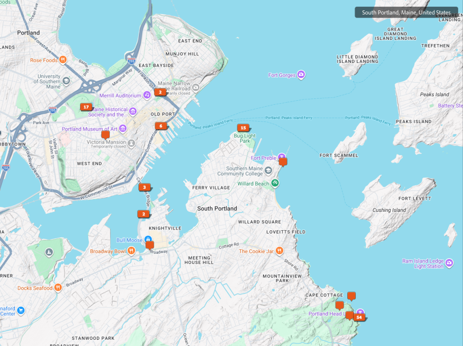The width and height of the screenshot is (463, 346).
Task: Open the cluster marker numbered 3 by the bridge
Action: coord(144,187)
